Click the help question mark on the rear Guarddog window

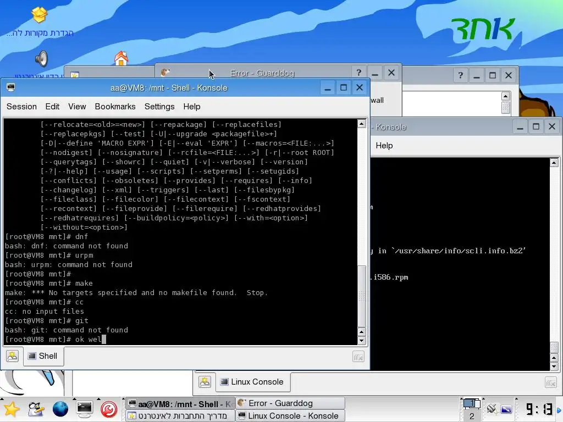460,75
